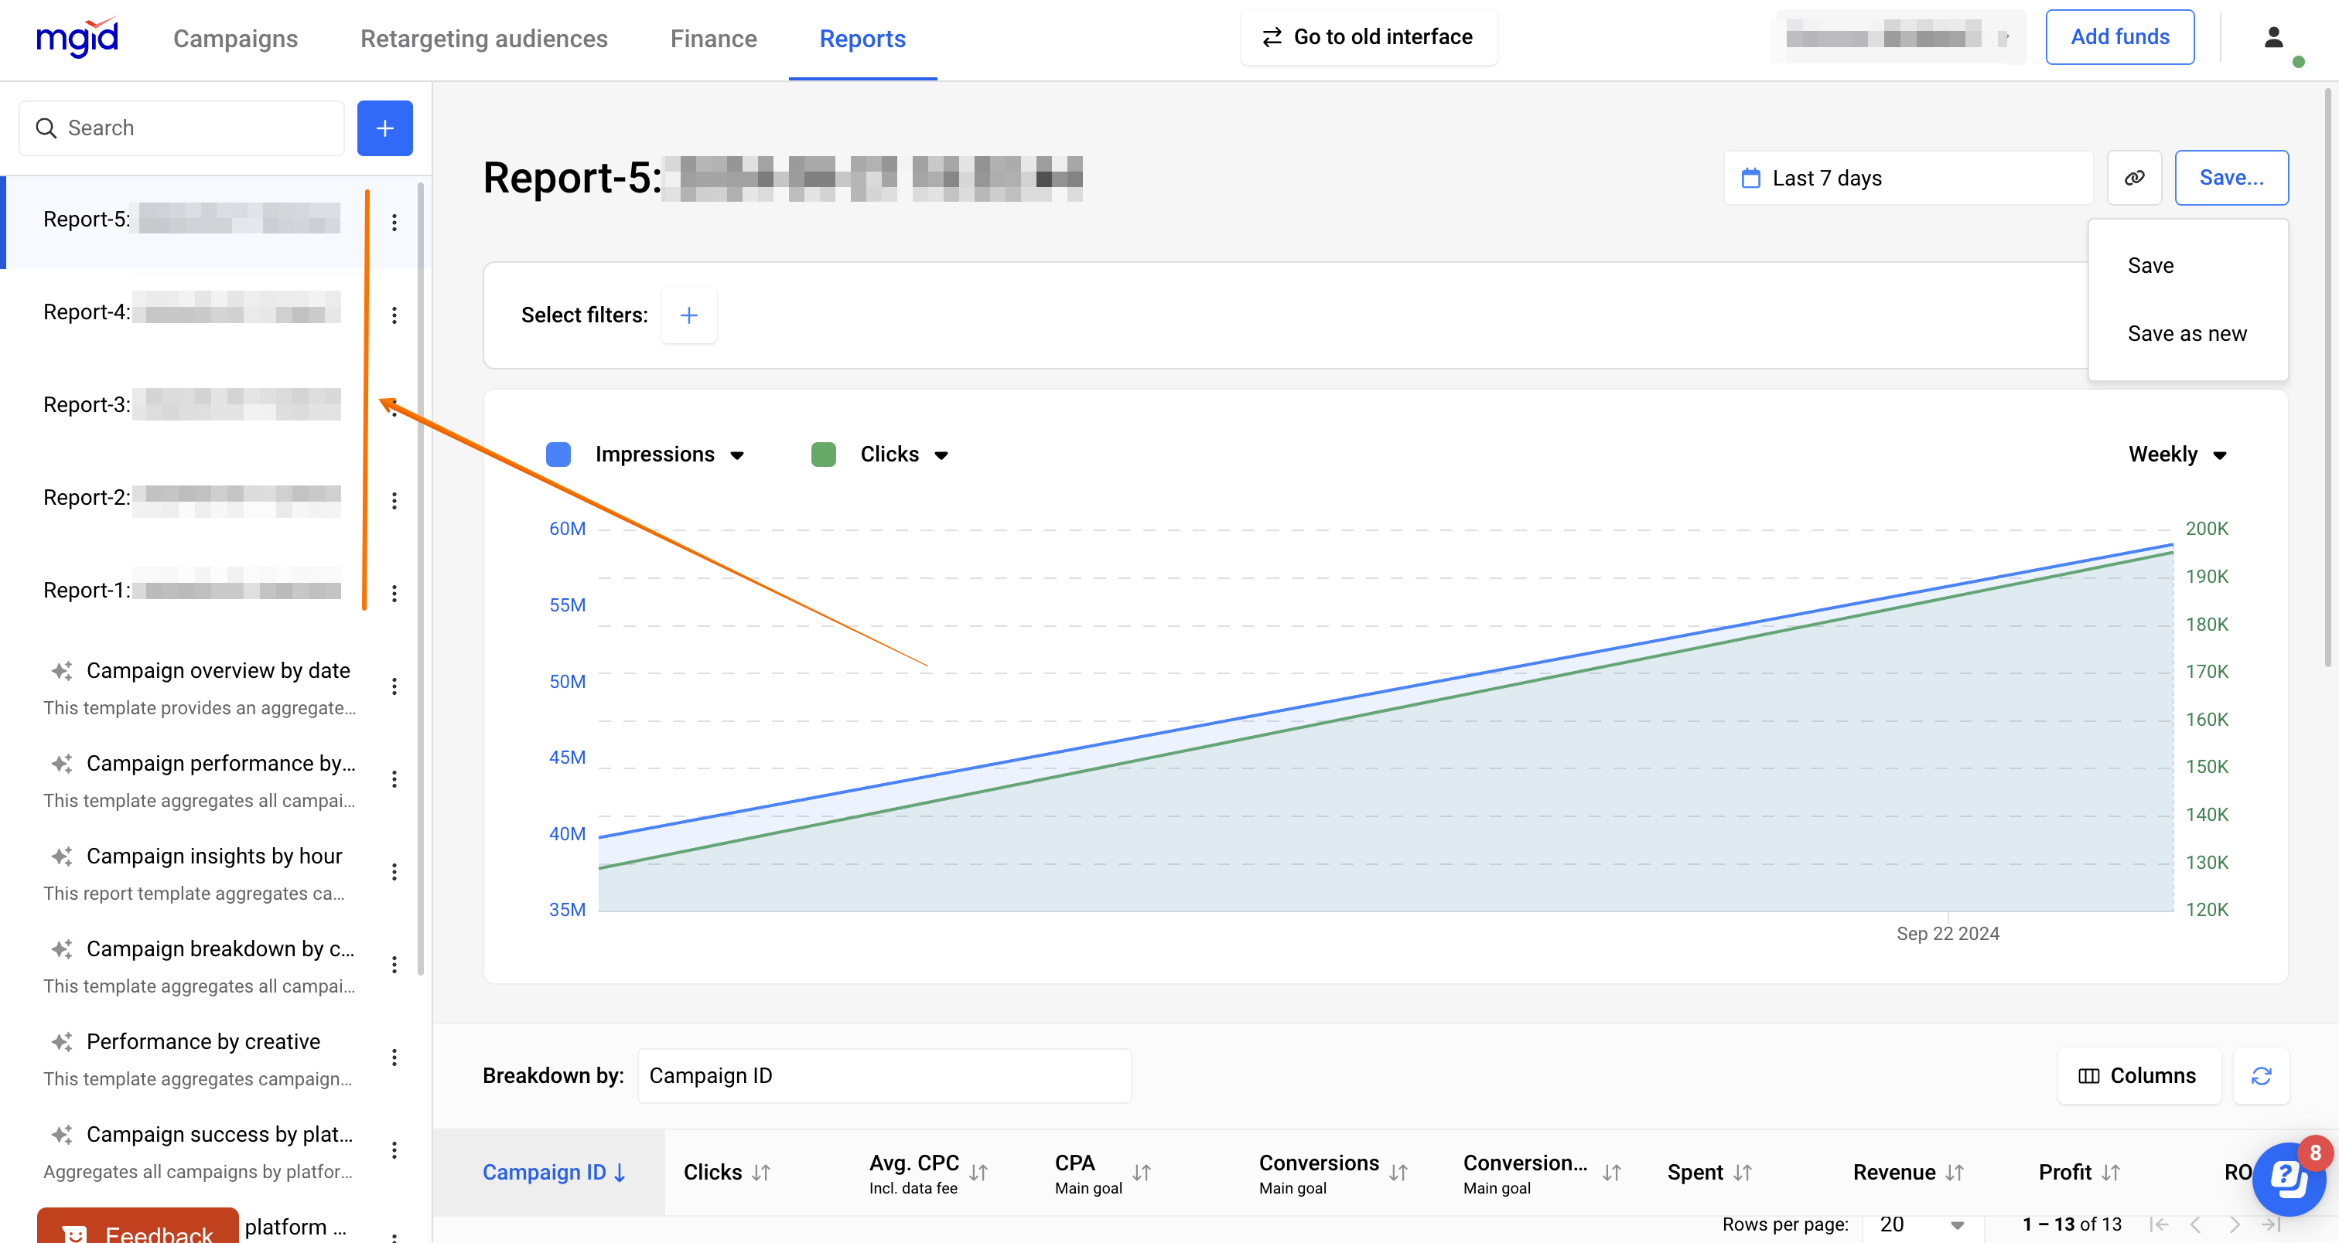This screenshot has height=1243, width=2339.
Task: Open the help chat bubble icon
Action: pos(2287,1179)
